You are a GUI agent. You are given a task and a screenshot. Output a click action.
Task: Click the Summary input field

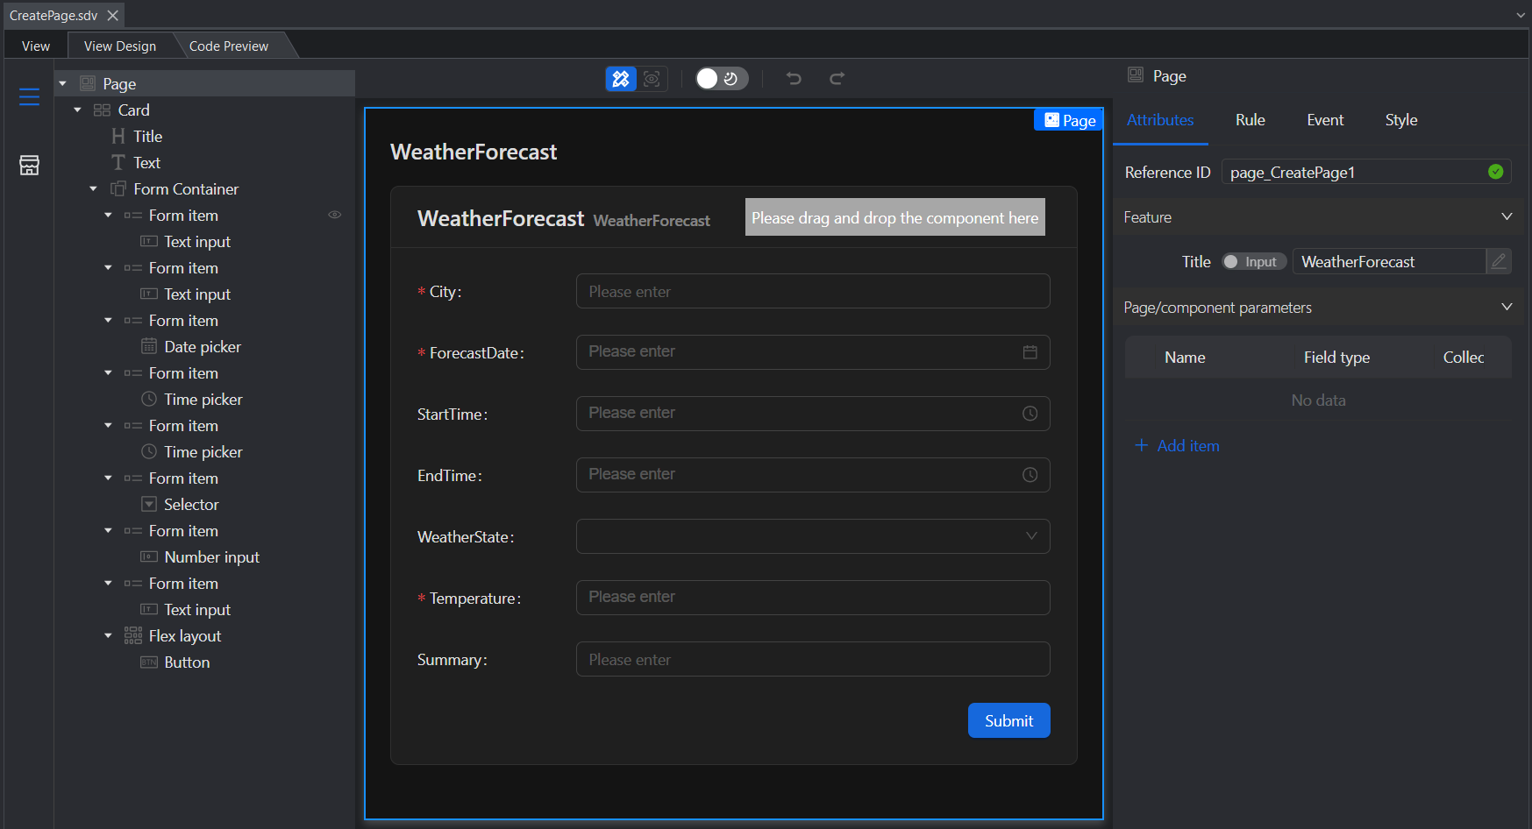pyautogui.click(x=813, y=659)
